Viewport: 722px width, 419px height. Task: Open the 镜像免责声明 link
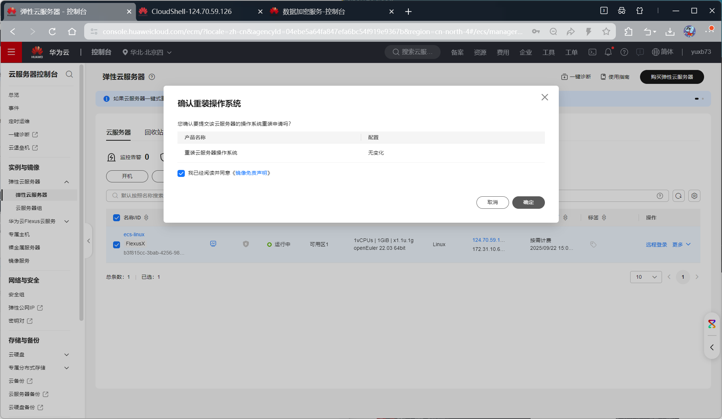coord(251,173)
